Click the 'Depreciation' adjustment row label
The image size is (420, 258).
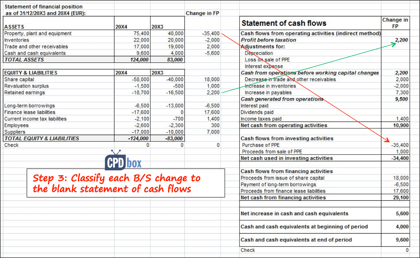pos(259,53)
